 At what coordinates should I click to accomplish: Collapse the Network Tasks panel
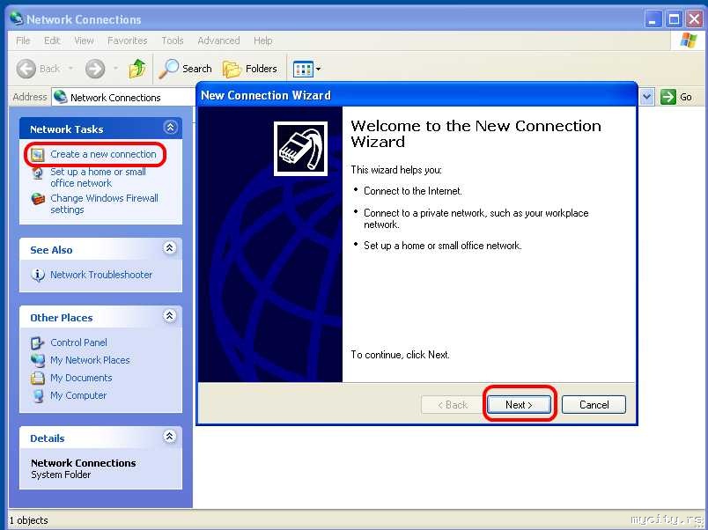[x=170, y=128]
